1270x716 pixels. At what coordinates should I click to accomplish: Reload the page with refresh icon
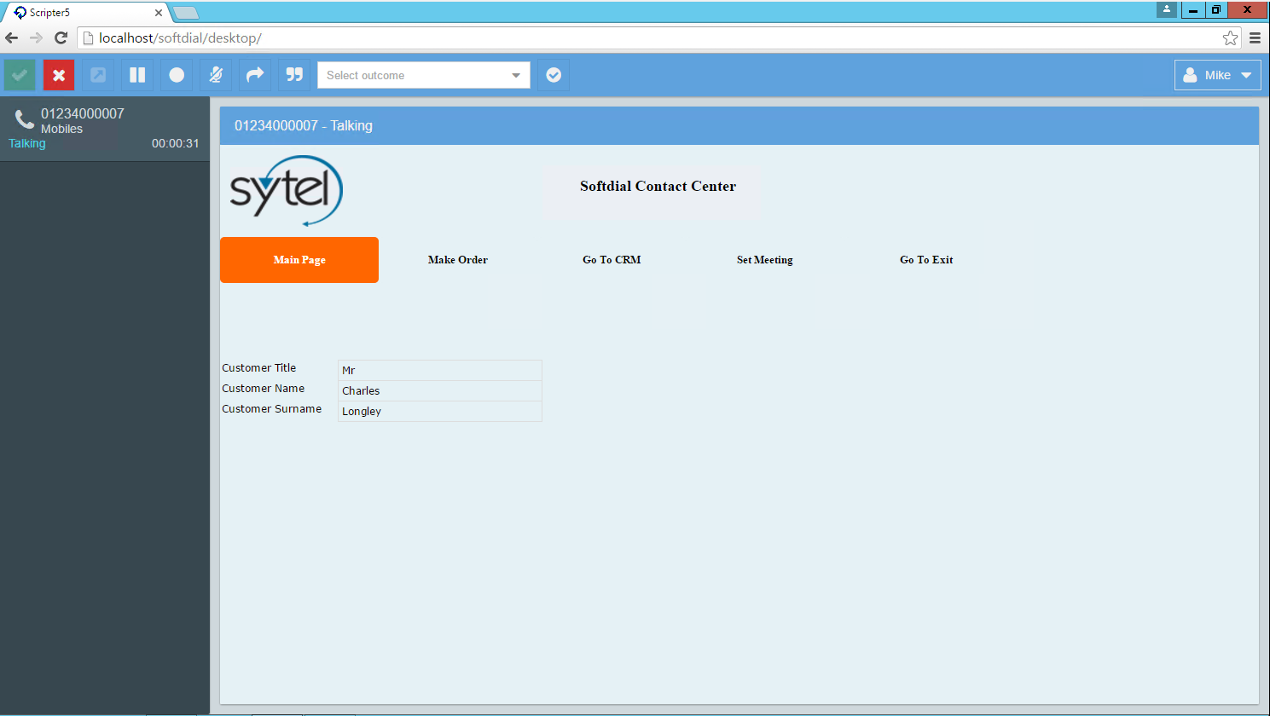[x=61, y=38]
